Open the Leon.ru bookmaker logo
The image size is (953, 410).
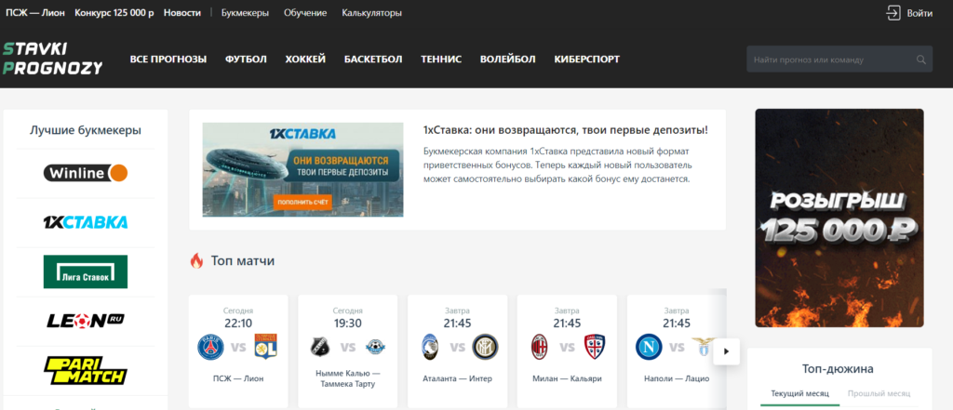click(x=86, y=320)
